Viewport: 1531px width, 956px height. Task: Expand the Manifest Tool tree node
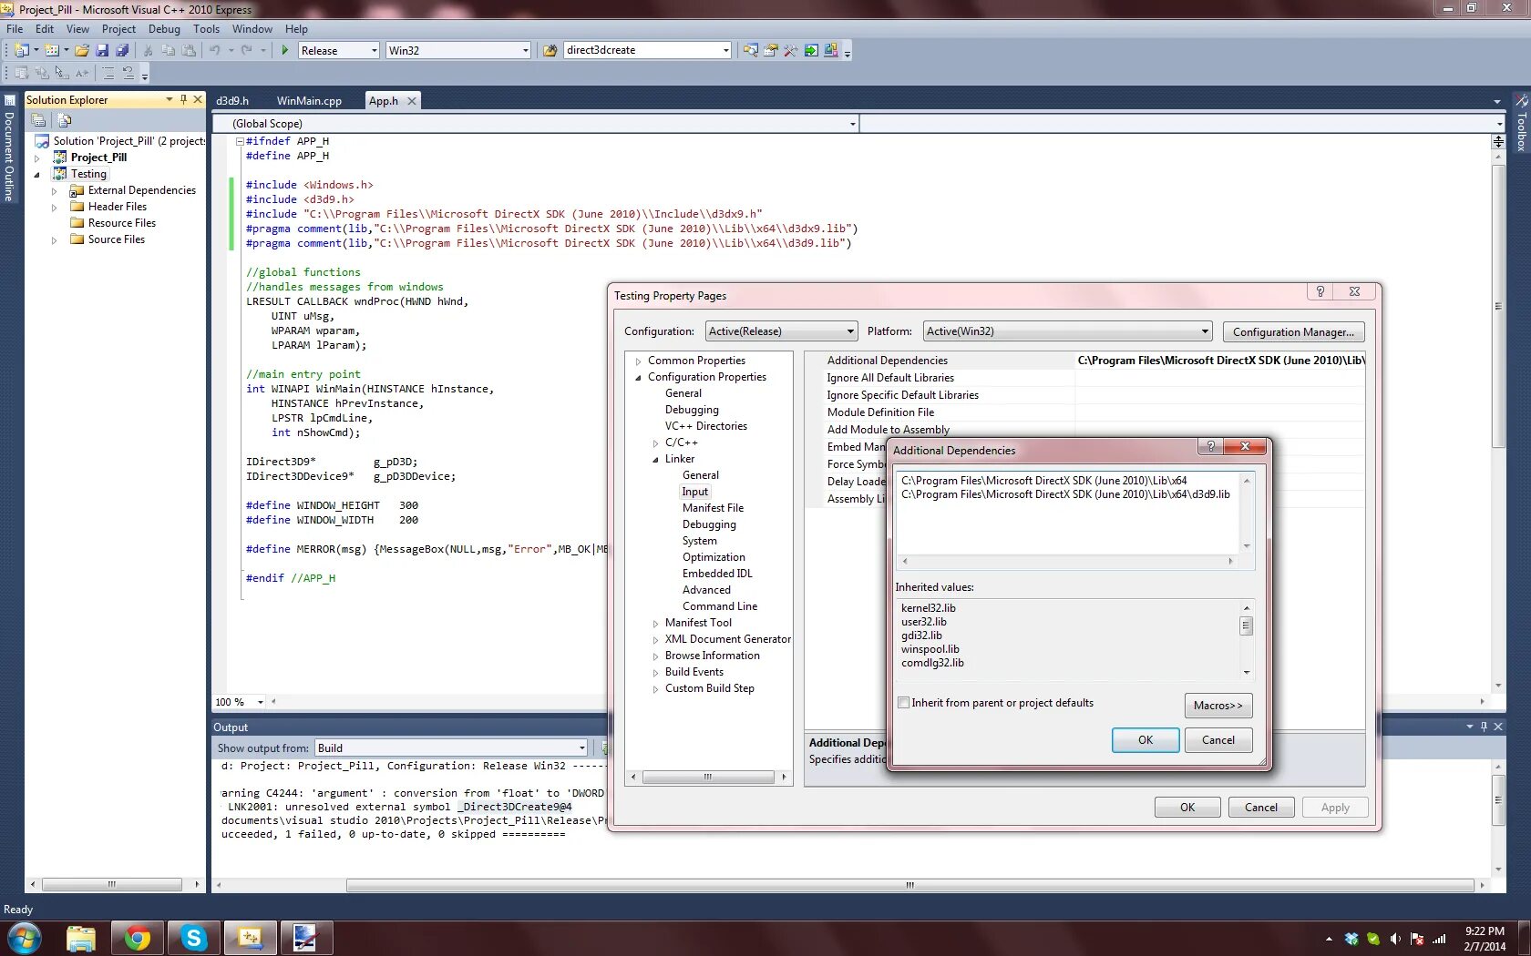pos(655,623)
